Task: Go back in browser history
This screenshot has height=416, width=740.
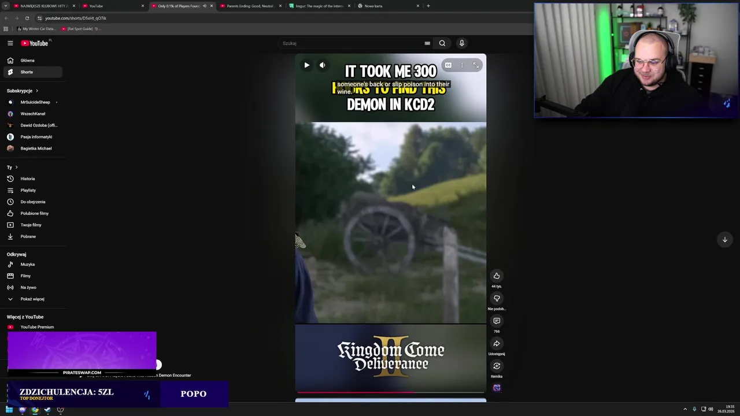Action: tap(6, 18)
